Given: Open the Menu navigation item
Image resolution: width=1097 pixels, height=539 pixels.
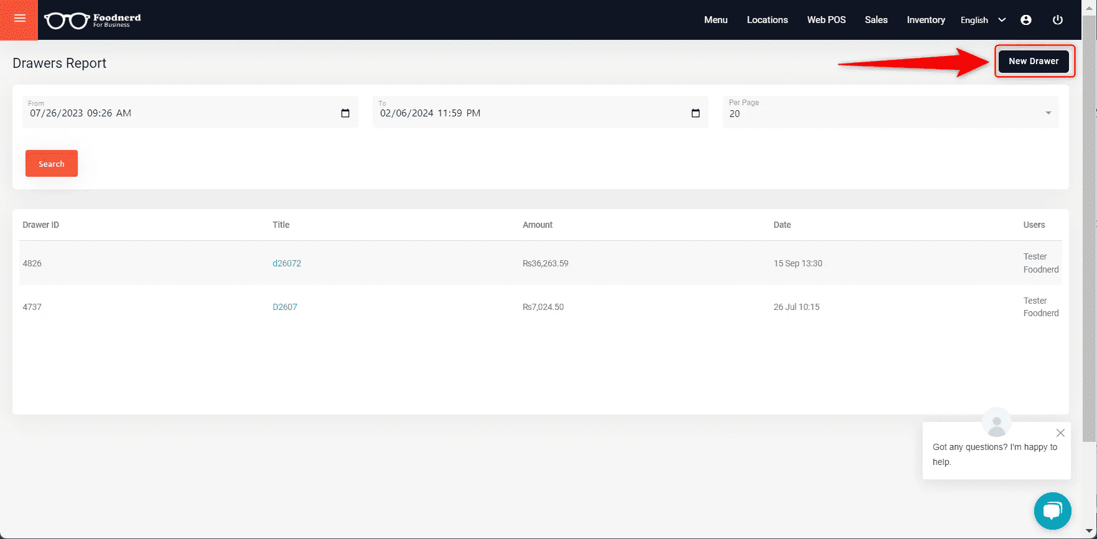Looking at the screenshot, I should [x=716, y=20].
